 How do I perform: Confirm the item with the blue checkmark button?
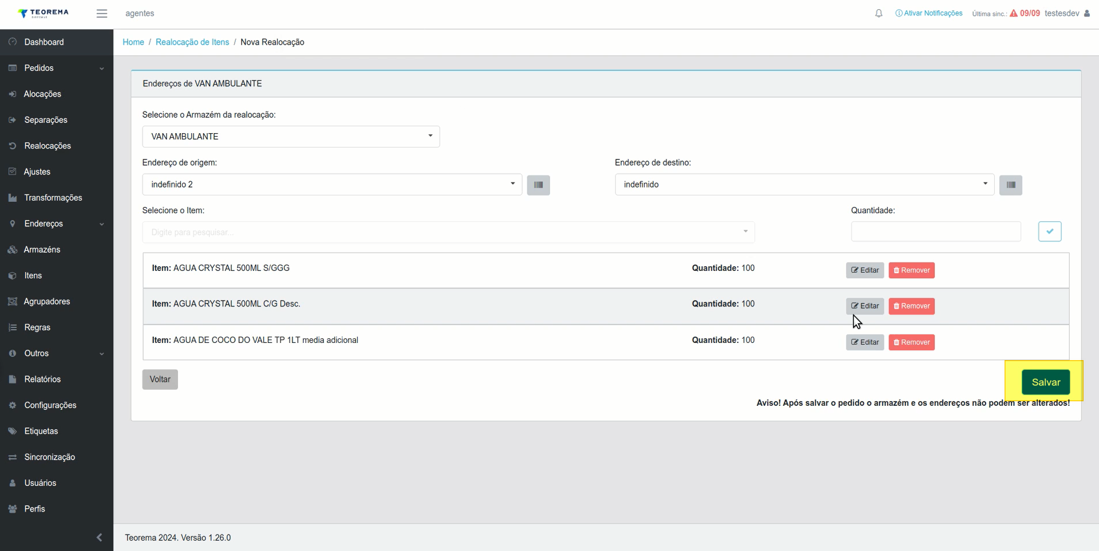[1050, 231]
